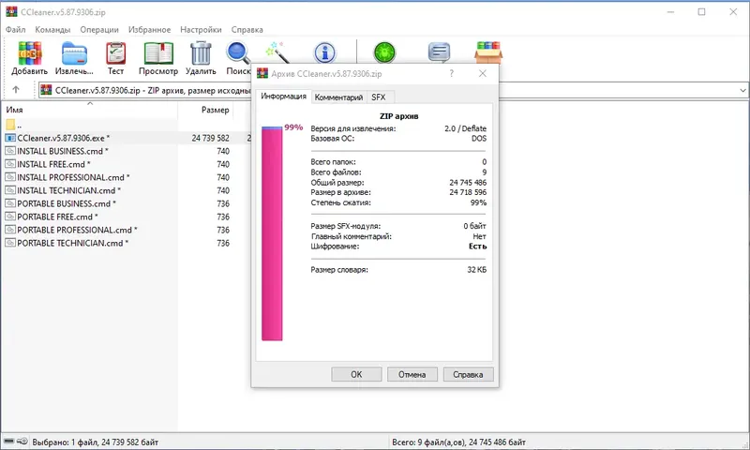Open the Справка menu

click(247, 30)
